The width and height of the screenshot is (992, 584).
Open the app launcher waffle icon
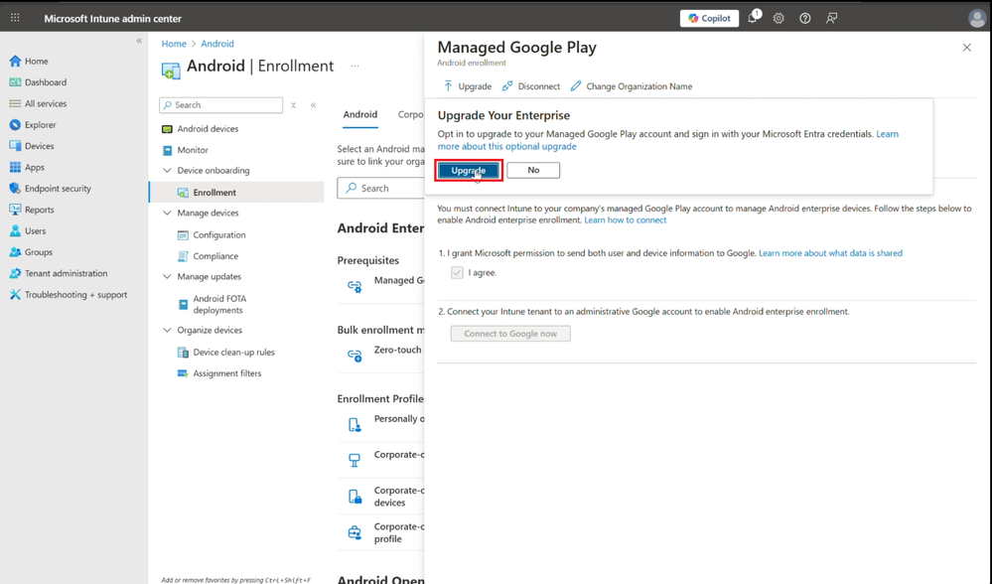click(15, 18)
